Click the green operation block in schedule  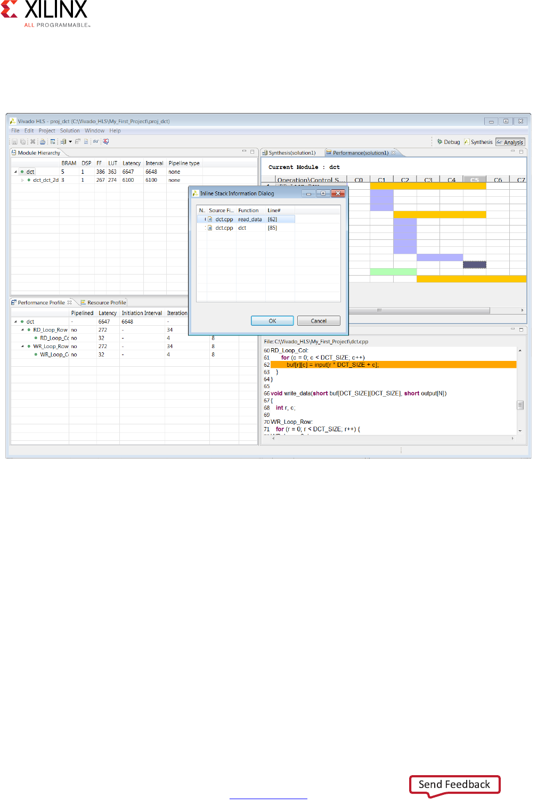pos(393,271)
